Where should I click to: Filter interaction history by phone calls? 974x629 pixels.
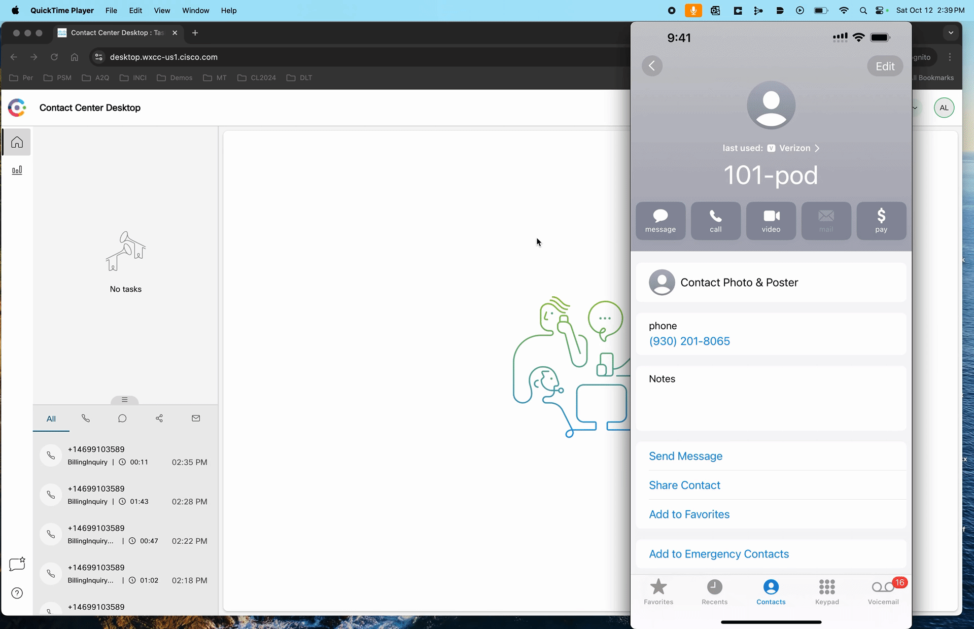click(86, 418)
